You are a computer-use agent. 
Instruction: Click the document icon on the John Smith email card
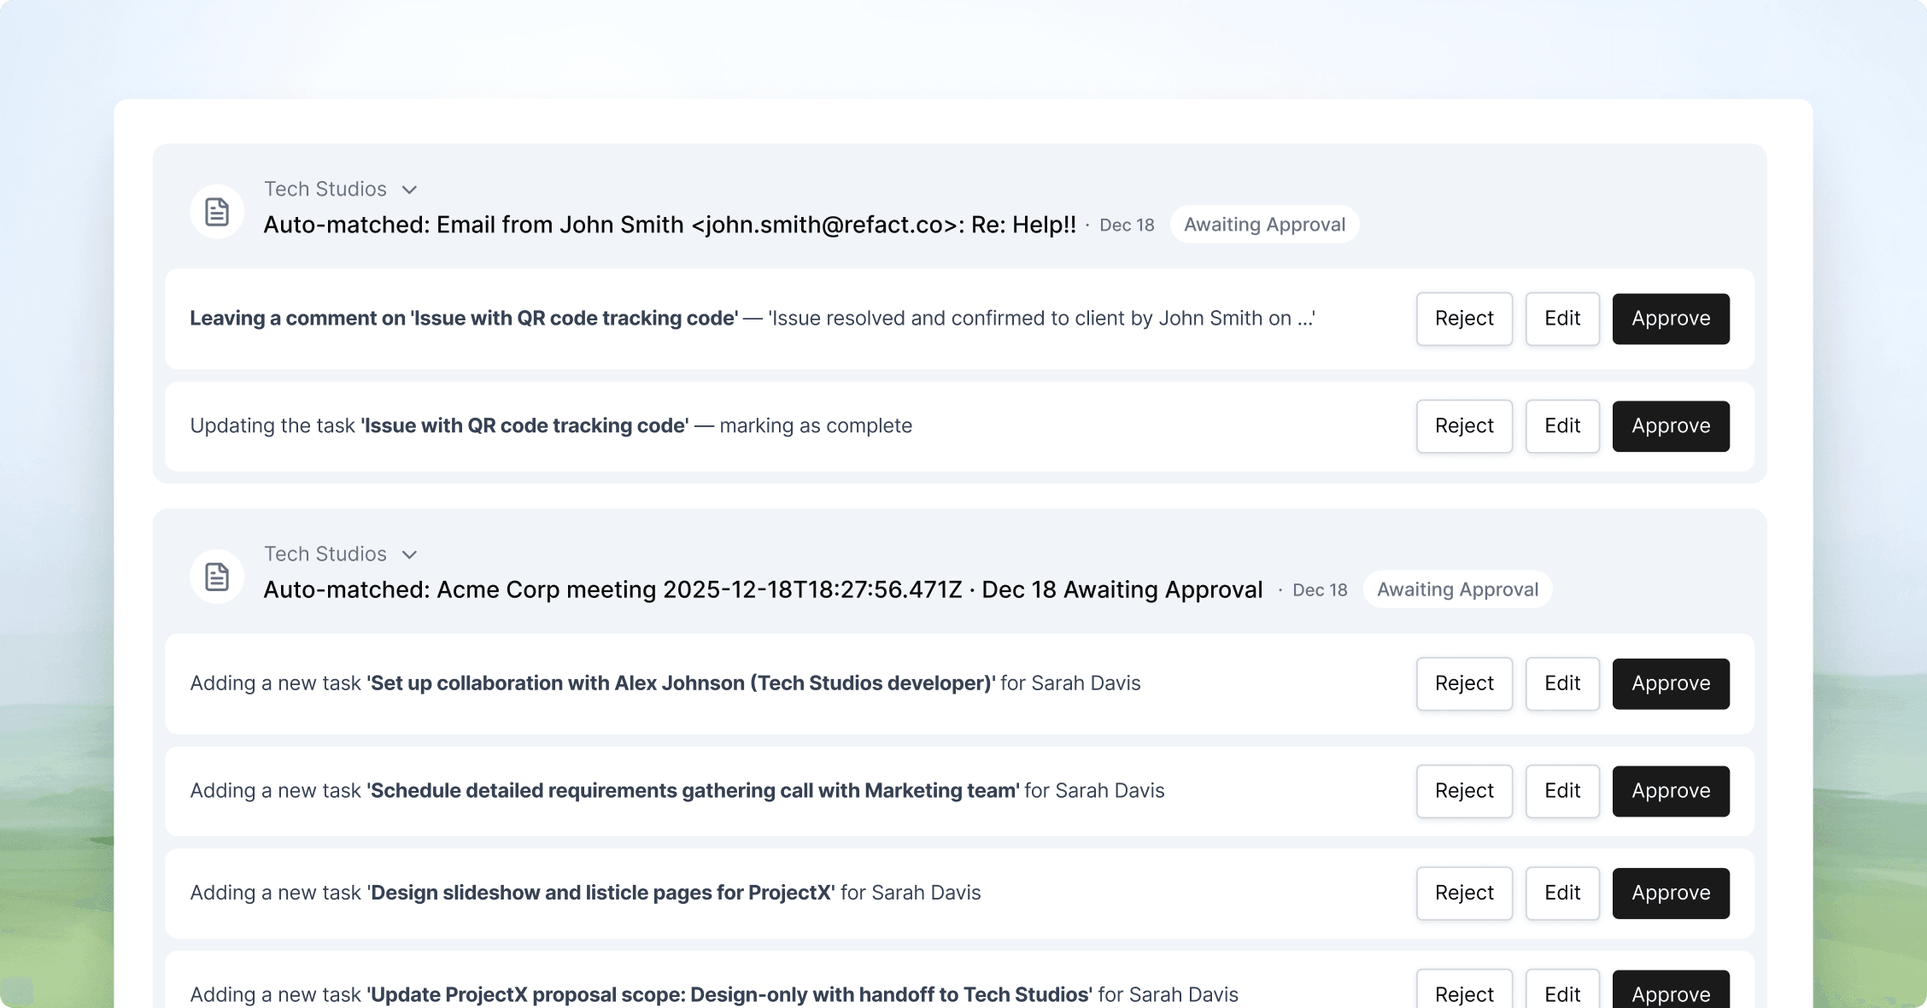(x=216, y=211)
